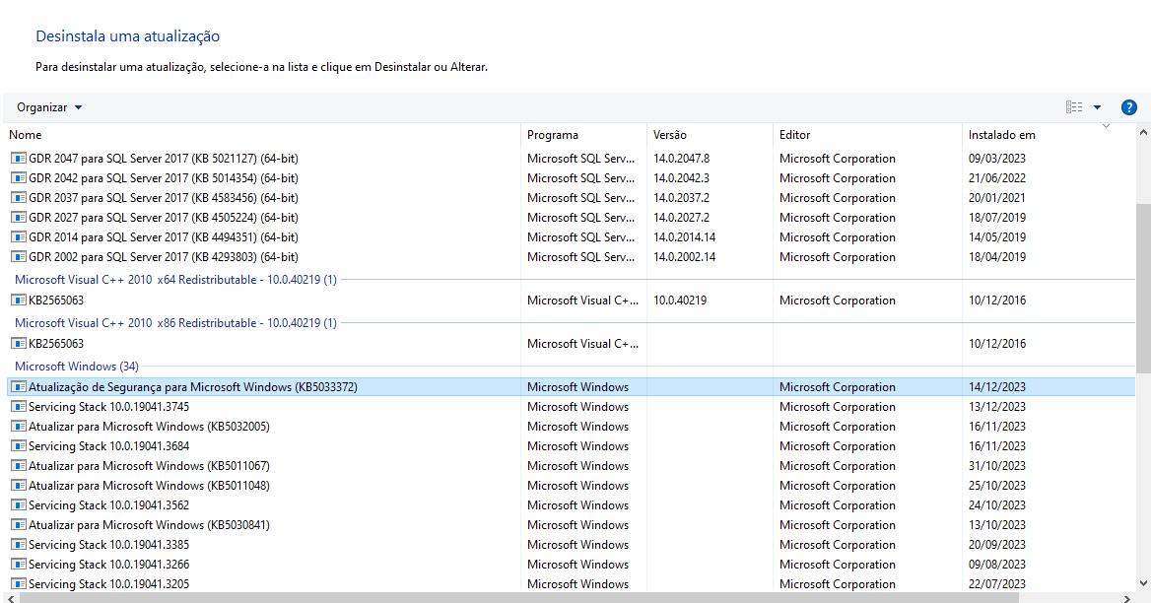Select Servicing Stack 10.0.19041.3684 name

click(108, 446)
